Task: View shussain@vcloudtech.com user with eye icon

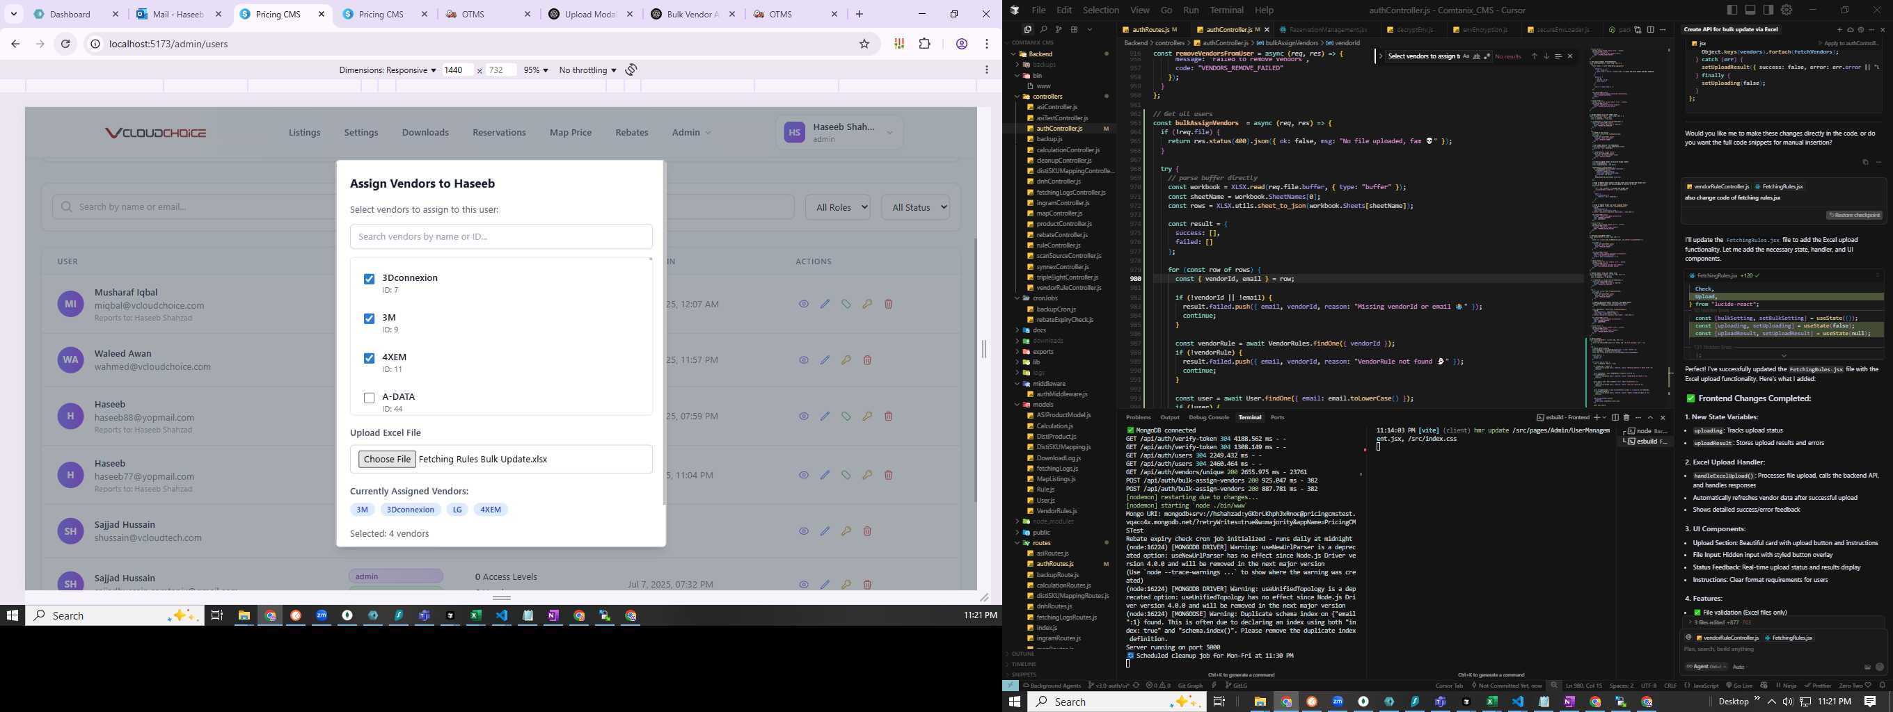Action: pos(804,531)
